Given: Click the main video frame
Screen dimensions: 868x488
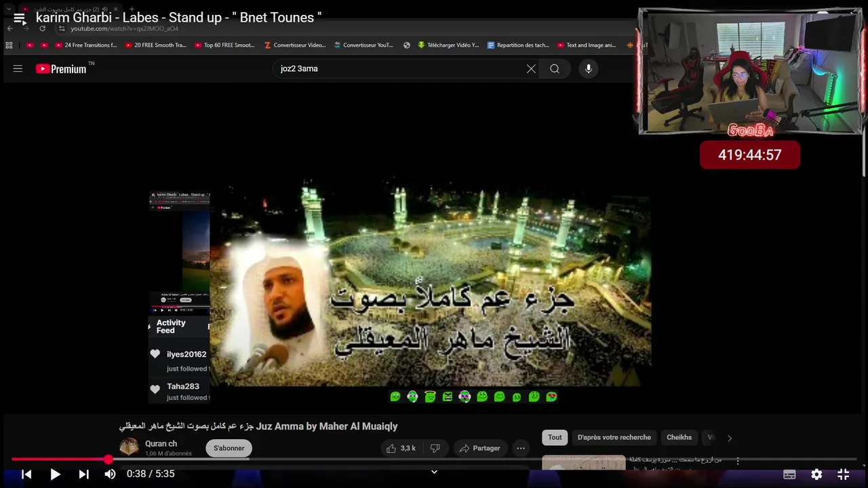Looking at the screenshot, I should [430, 283].
